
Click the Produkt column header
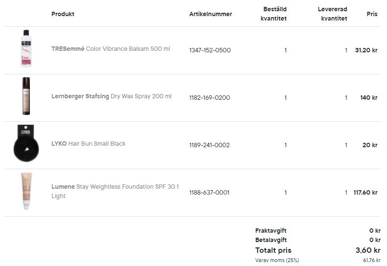pos(63,14)
